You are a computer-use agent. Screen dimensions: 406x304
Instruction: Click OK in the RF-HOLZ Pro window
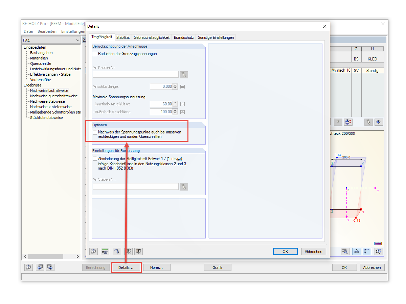click(x=344, y=268)
